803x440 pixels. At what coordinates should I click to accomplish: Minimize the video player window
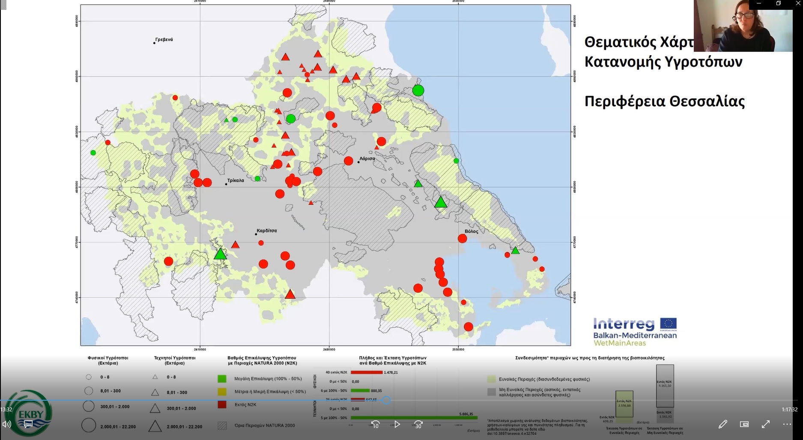[759, 3]
